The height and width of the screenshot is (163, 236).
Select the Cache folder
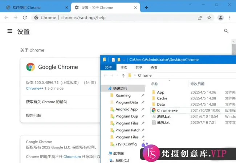click(x=162, y=98)
